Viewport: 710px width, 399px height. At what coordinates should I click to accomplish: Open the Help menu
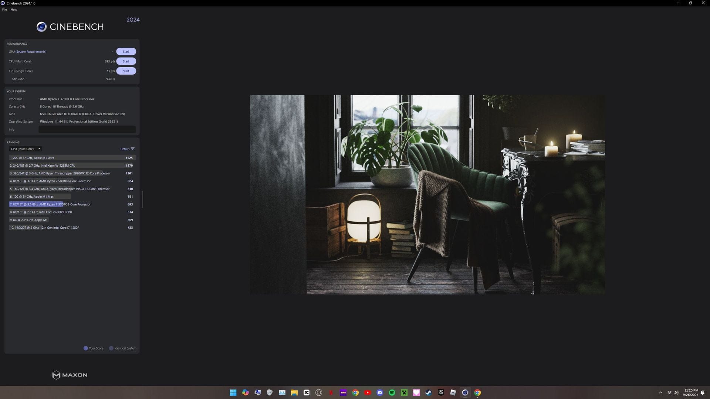(14, 10)
